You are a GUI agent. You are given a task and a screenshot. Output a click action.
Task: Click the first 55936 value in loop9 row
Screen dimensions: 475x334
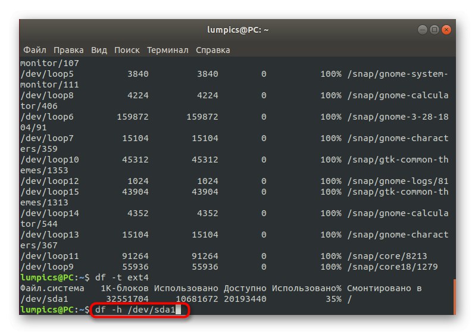click(135, 267)
